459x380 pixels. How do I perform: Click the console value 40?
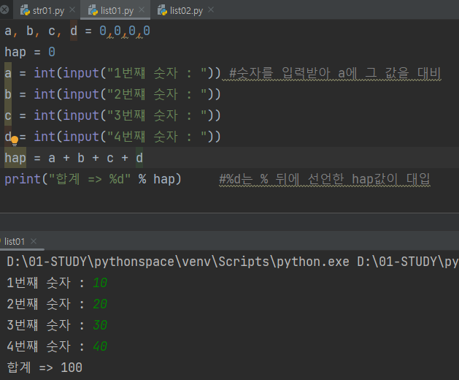(x=100, y=346)
